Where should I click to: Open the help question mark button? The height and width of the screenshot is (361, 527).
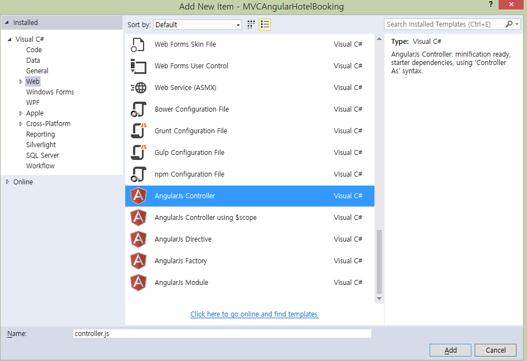point(491,4)
